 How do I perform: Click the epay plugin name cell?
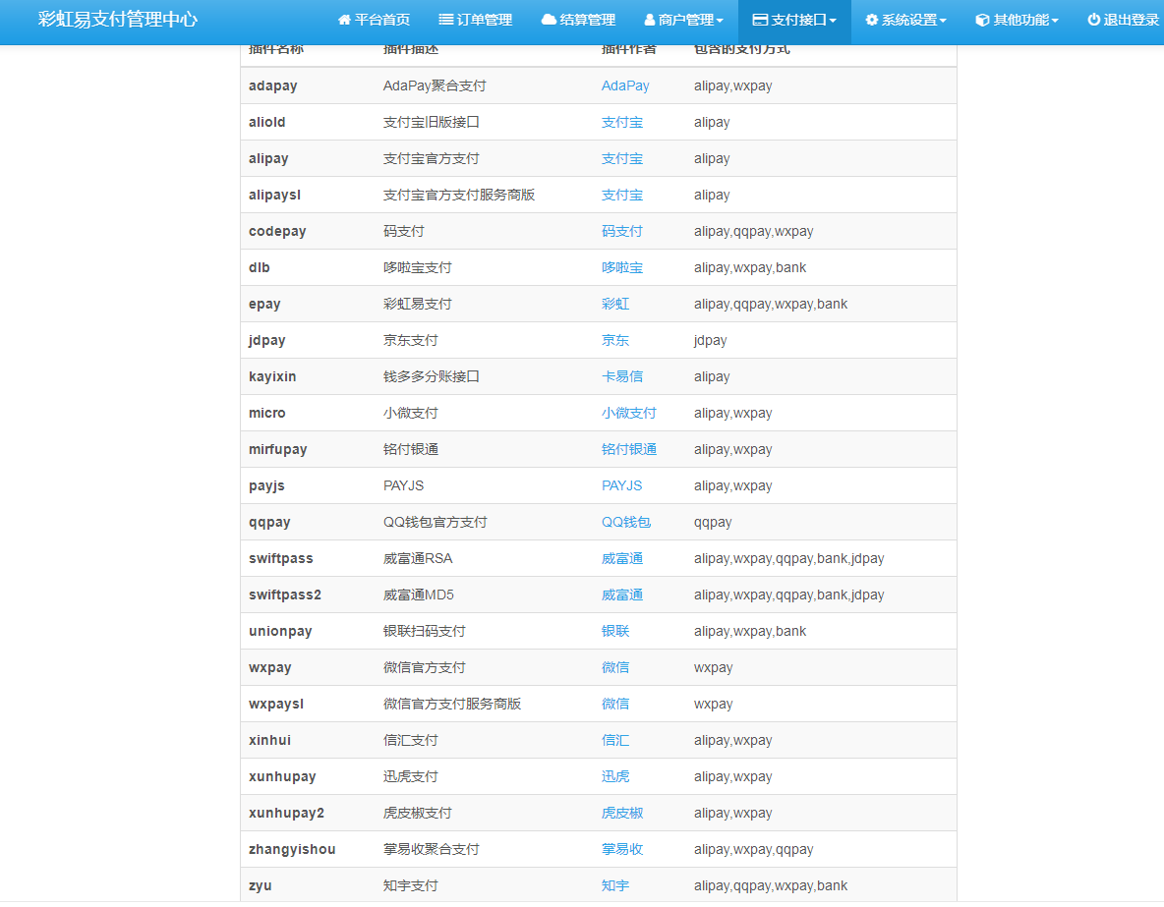(264, 304)
